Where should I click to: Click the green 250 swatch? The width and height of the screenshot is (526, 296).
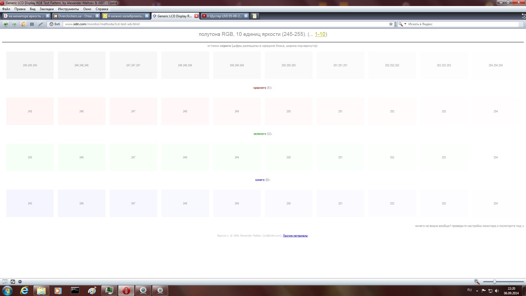[x=289, y=157]
